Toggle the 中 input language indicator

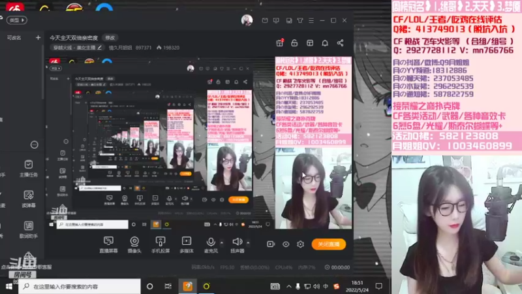[326, 286]
